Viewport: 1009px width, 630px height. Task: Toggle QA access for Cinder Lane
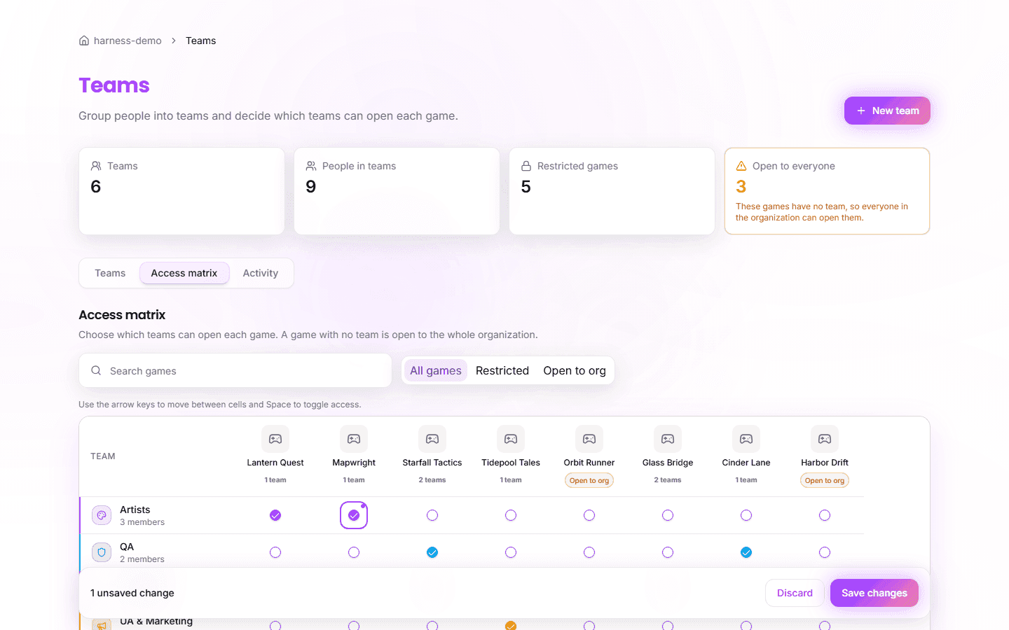[746, 552]
